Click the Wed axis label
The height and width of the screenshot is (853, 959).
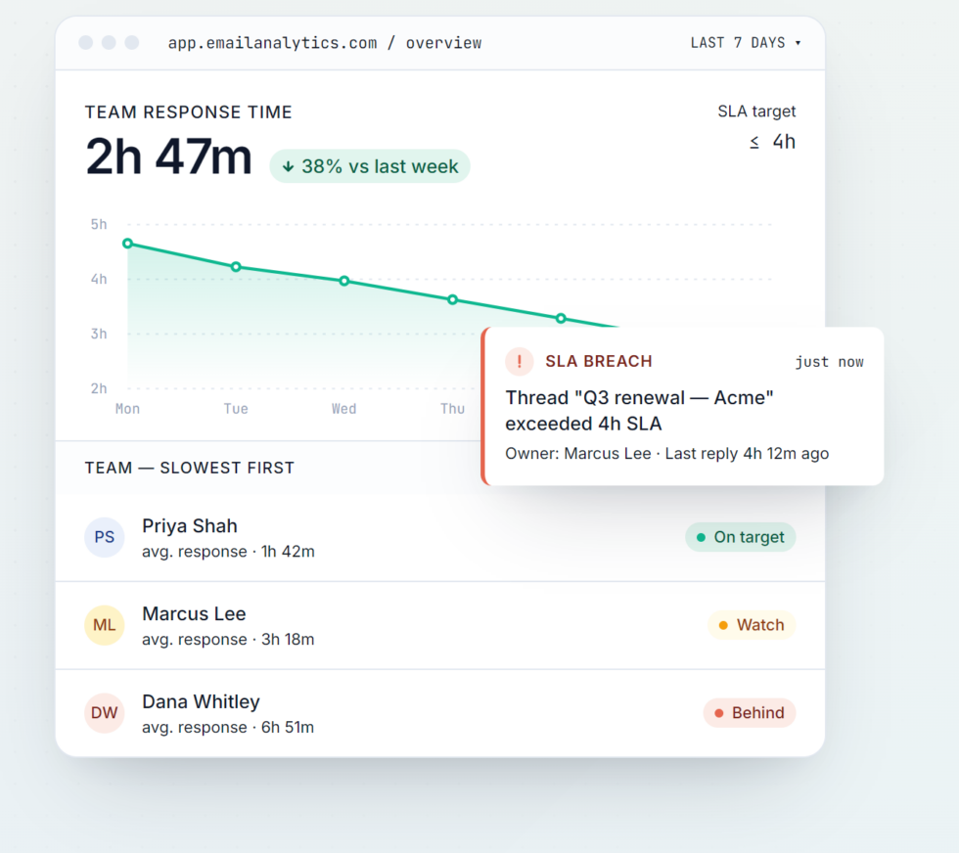[344, 409]
